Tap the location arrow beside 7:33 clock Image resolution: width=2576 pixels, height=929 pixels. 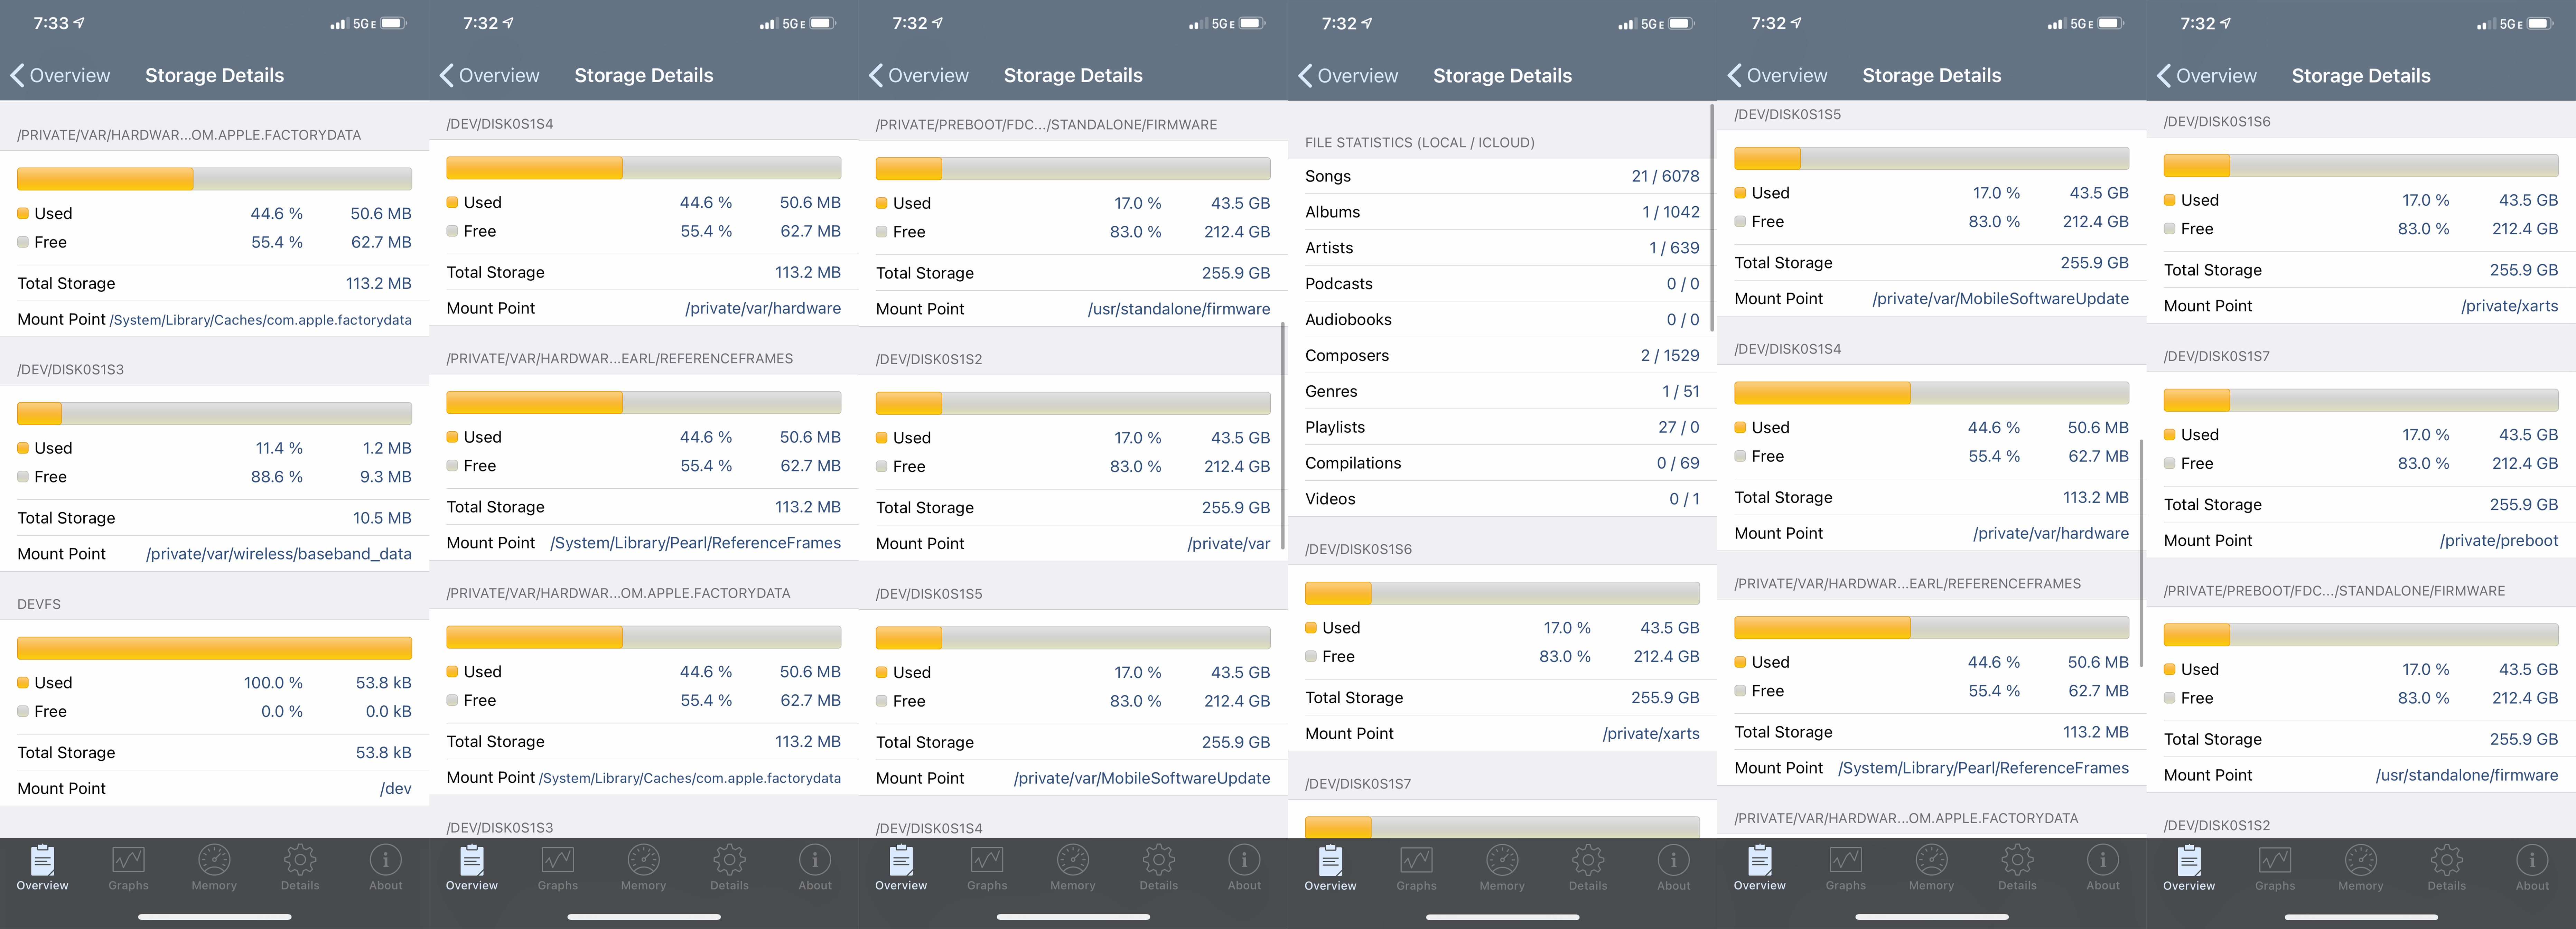(x=80, y=23)
